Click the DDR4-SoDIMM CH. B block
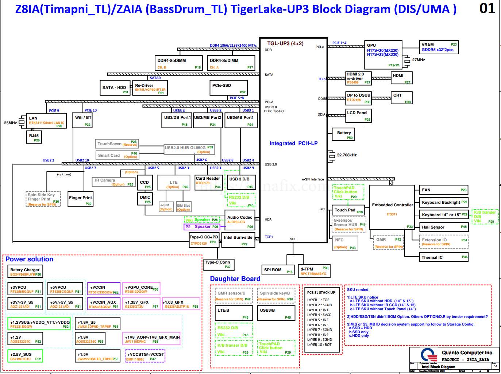The image size is (501, 374). tap(179, 63)
